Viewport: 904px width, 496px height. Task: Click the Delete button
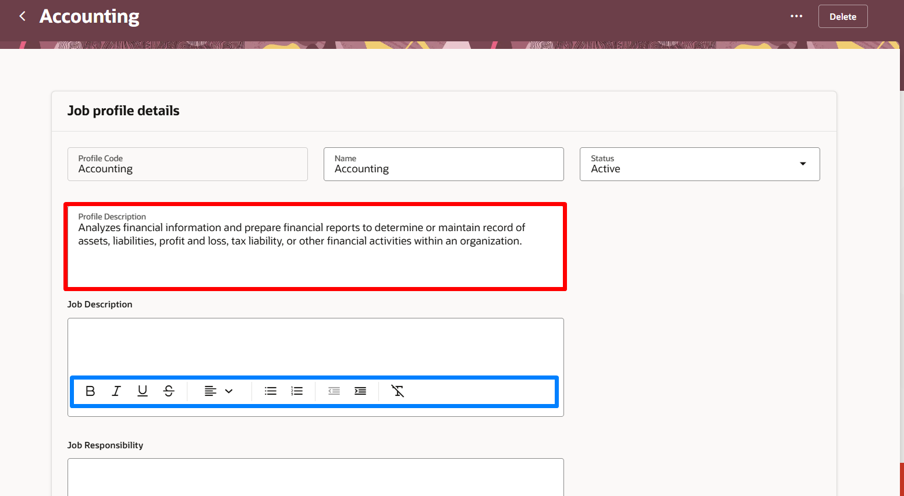tap(843, 16)
